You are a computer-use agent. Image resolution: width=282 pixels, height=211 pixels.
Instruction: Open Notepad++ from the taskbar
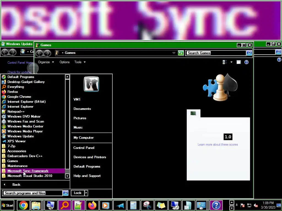point(78,205)
